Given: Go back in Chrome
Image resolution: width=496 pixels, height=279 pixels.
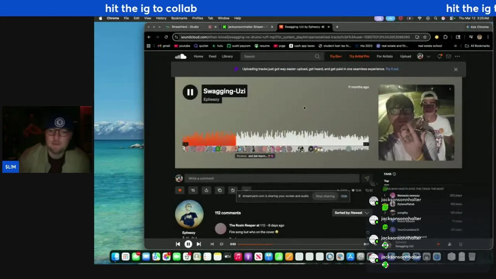Looking at the screenshot, I should point(149,37).
